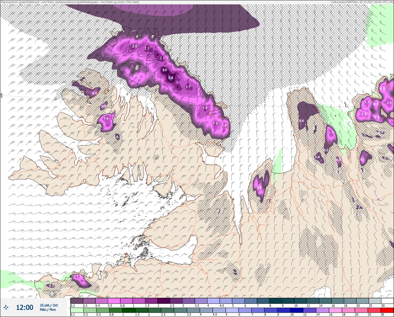Click the 12:00 forecast time label
394x317 pixels.
tap(25, 307)
